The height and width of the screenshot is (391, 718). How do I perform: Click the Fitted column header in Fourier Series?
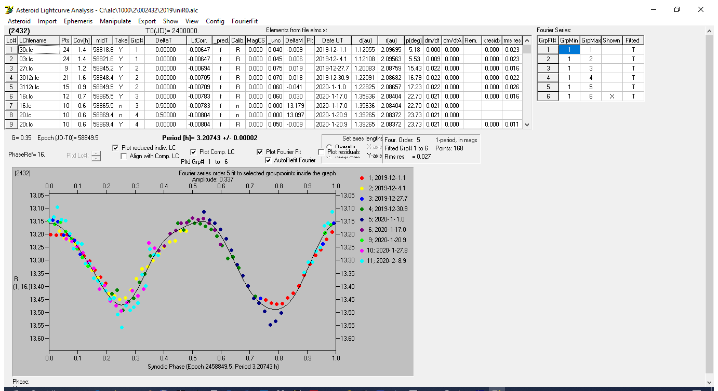tap(633, 40)
